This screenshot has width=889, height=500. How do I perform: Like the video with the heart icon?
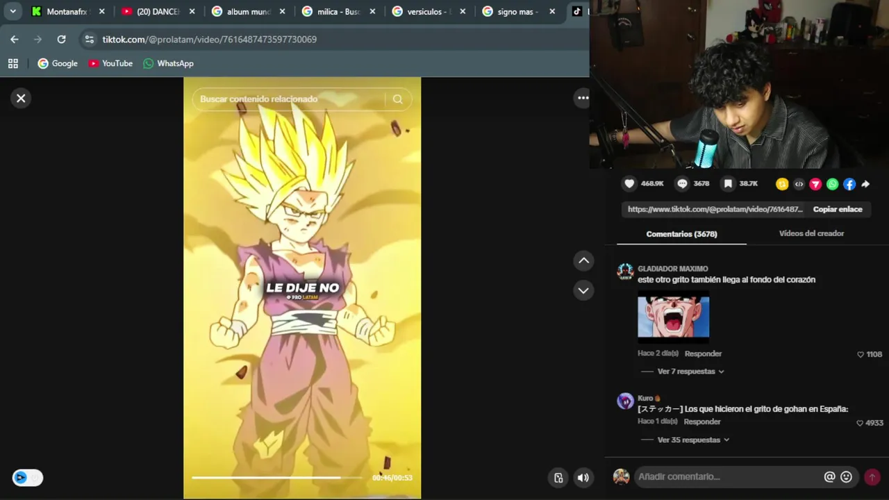pos(629,184)
